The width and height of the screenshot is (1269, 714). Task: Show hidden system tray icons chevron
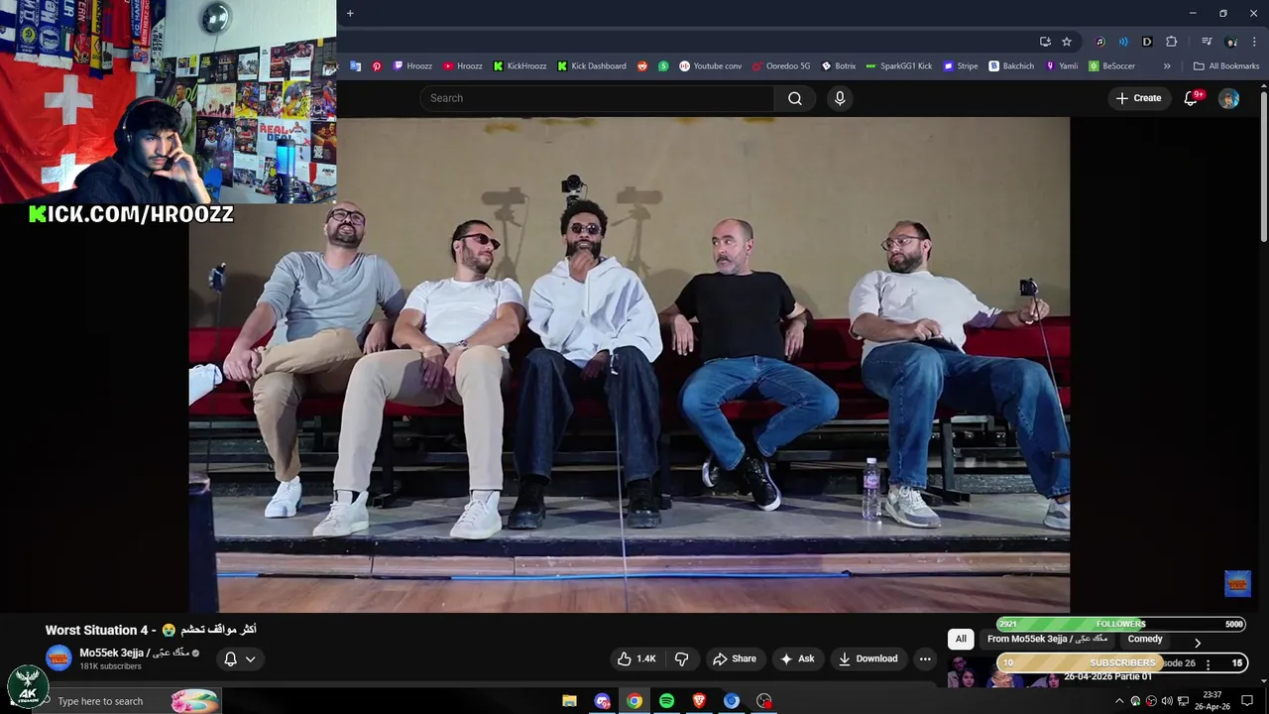1119,701
